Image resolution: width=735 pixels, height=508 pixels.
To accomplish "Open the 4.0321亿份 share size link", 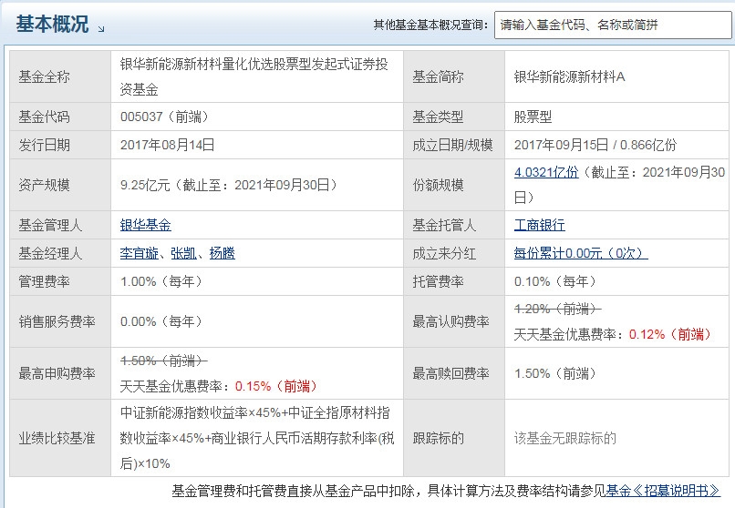I will 546,172.
